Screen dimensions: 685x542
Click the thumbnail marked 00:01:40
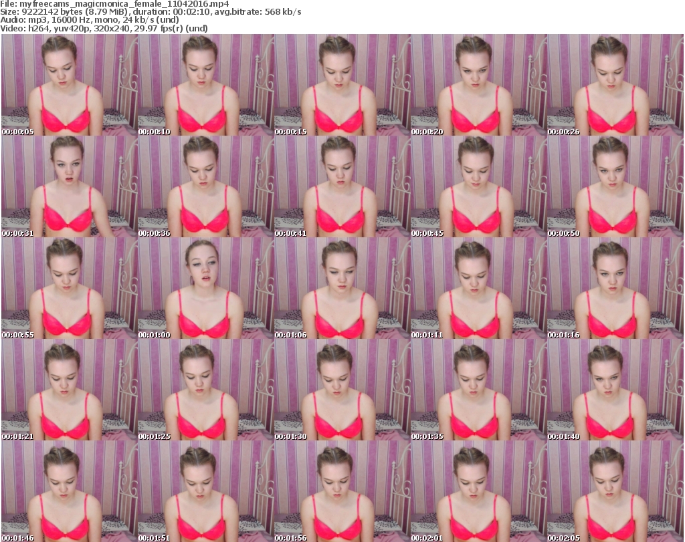pyautogui.click(x=615, y=390)
